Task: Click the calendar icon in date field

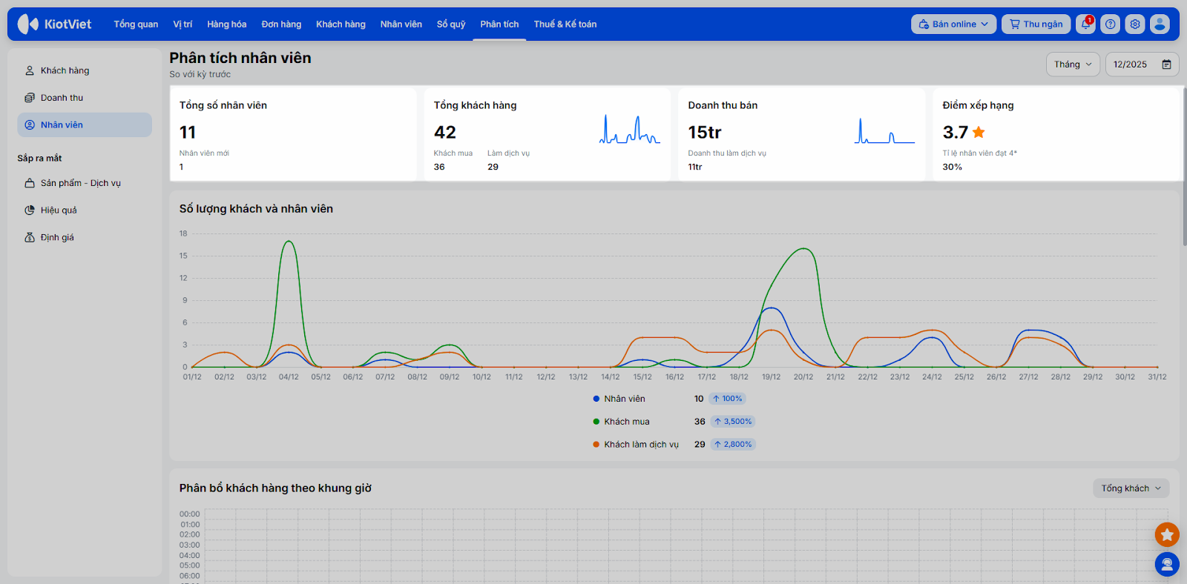Action: [x=1166, y=64]
